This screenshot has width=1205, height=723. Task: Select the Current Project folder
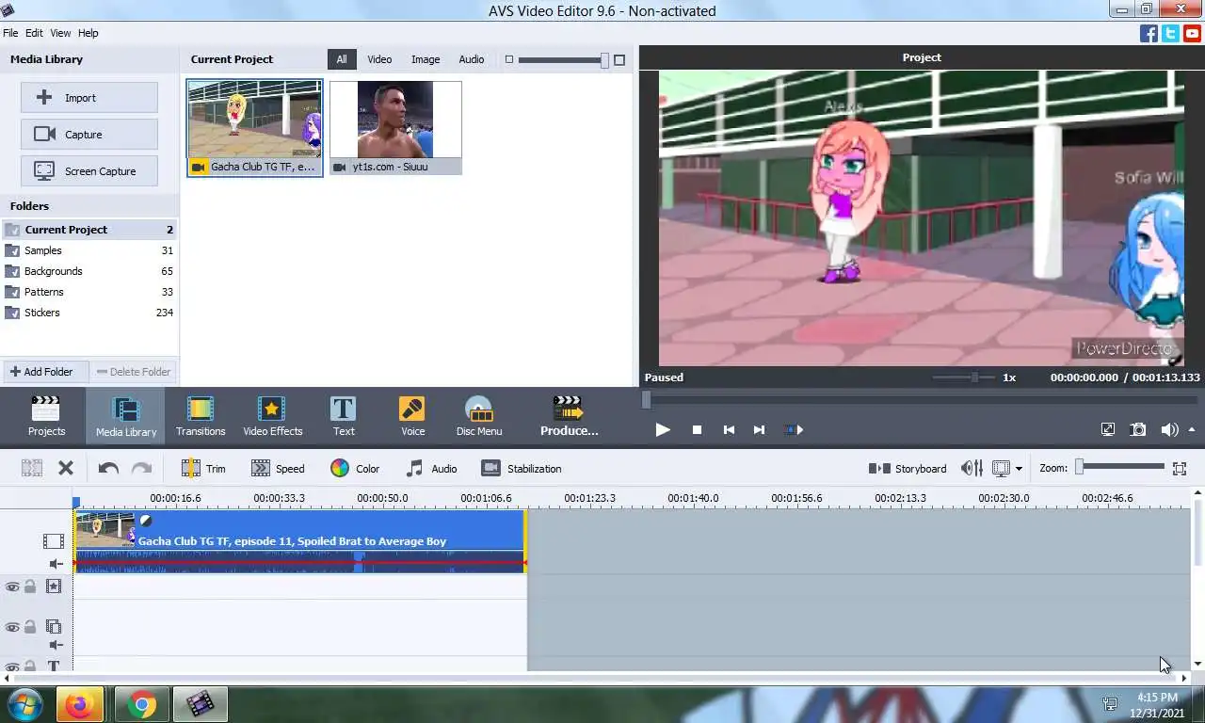[x=89, y=230]
